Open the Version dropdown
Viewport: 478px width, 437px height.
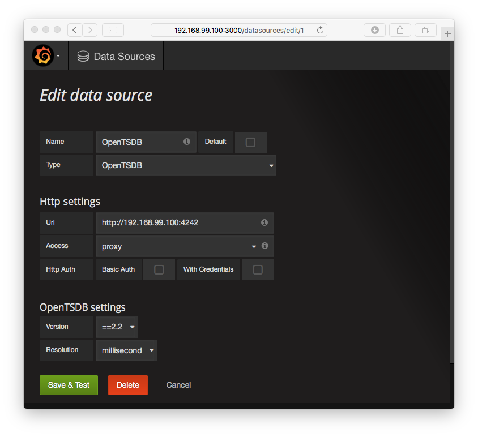coord(117,327)
